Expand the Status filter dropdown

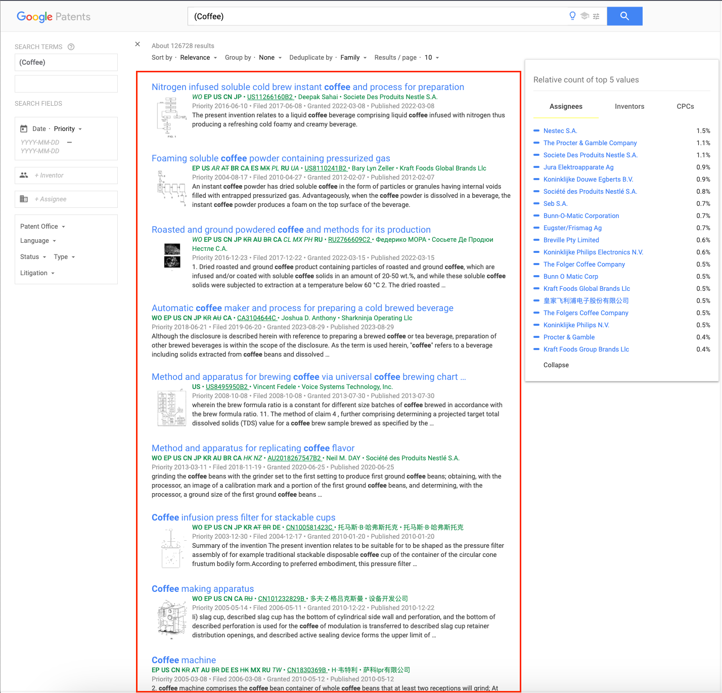point(33,257)
